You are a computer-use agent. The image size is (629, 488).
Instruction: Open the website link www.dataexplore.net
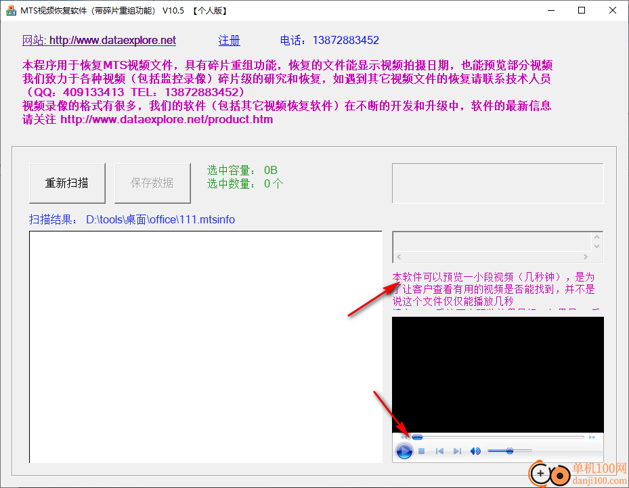coord(99,40)
